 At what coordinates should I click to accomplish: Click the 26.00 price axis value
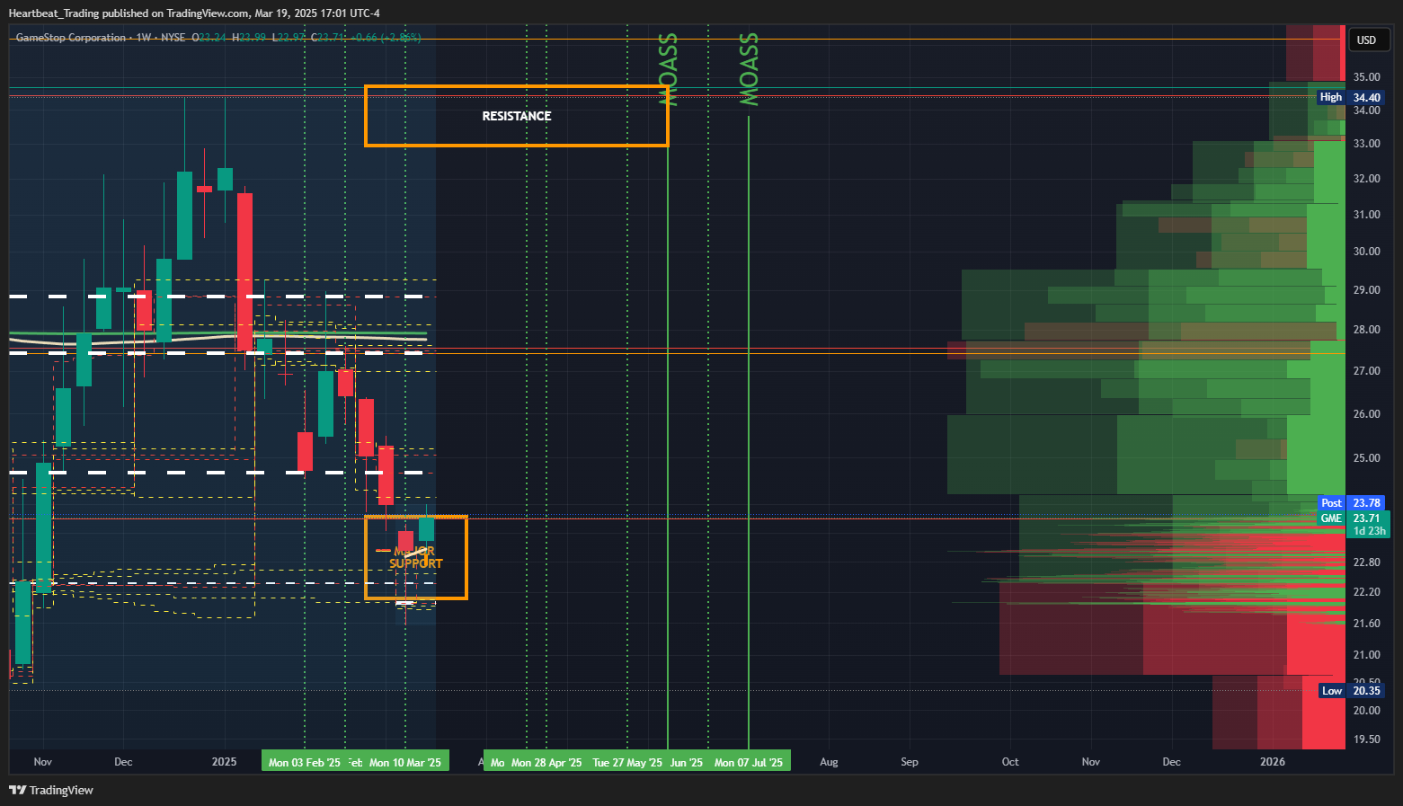click(x=1366, y=414)
